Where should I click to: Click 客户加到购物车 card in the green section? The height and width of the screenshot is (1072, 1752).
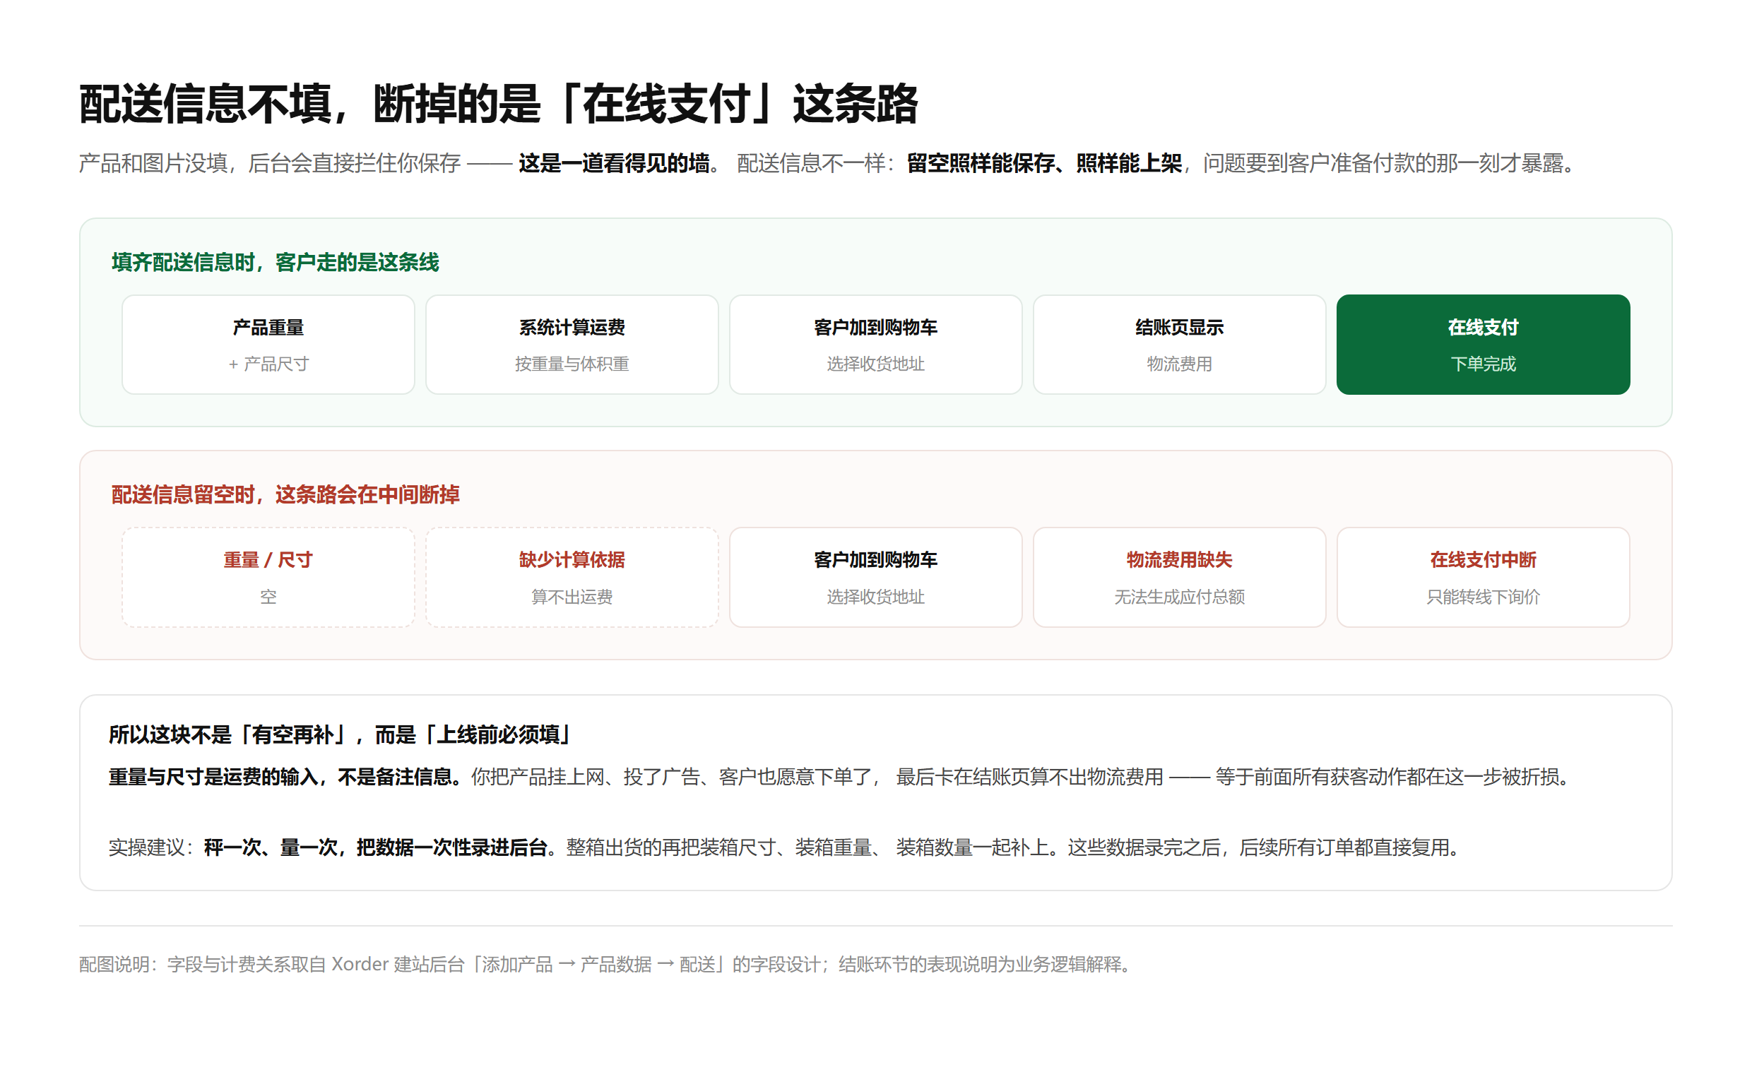875,345
